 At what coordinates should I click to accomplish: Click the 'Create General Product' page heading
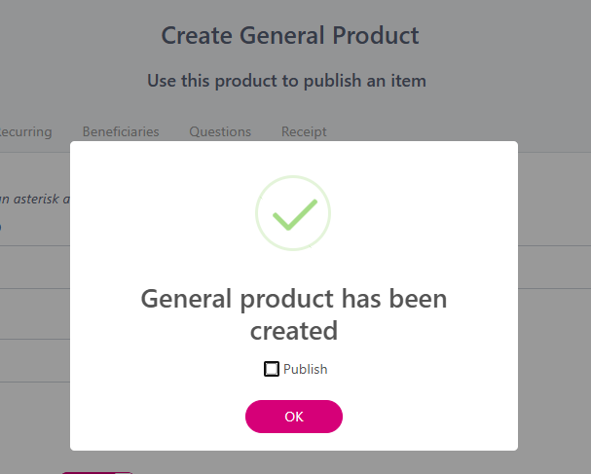coord(290,36)
